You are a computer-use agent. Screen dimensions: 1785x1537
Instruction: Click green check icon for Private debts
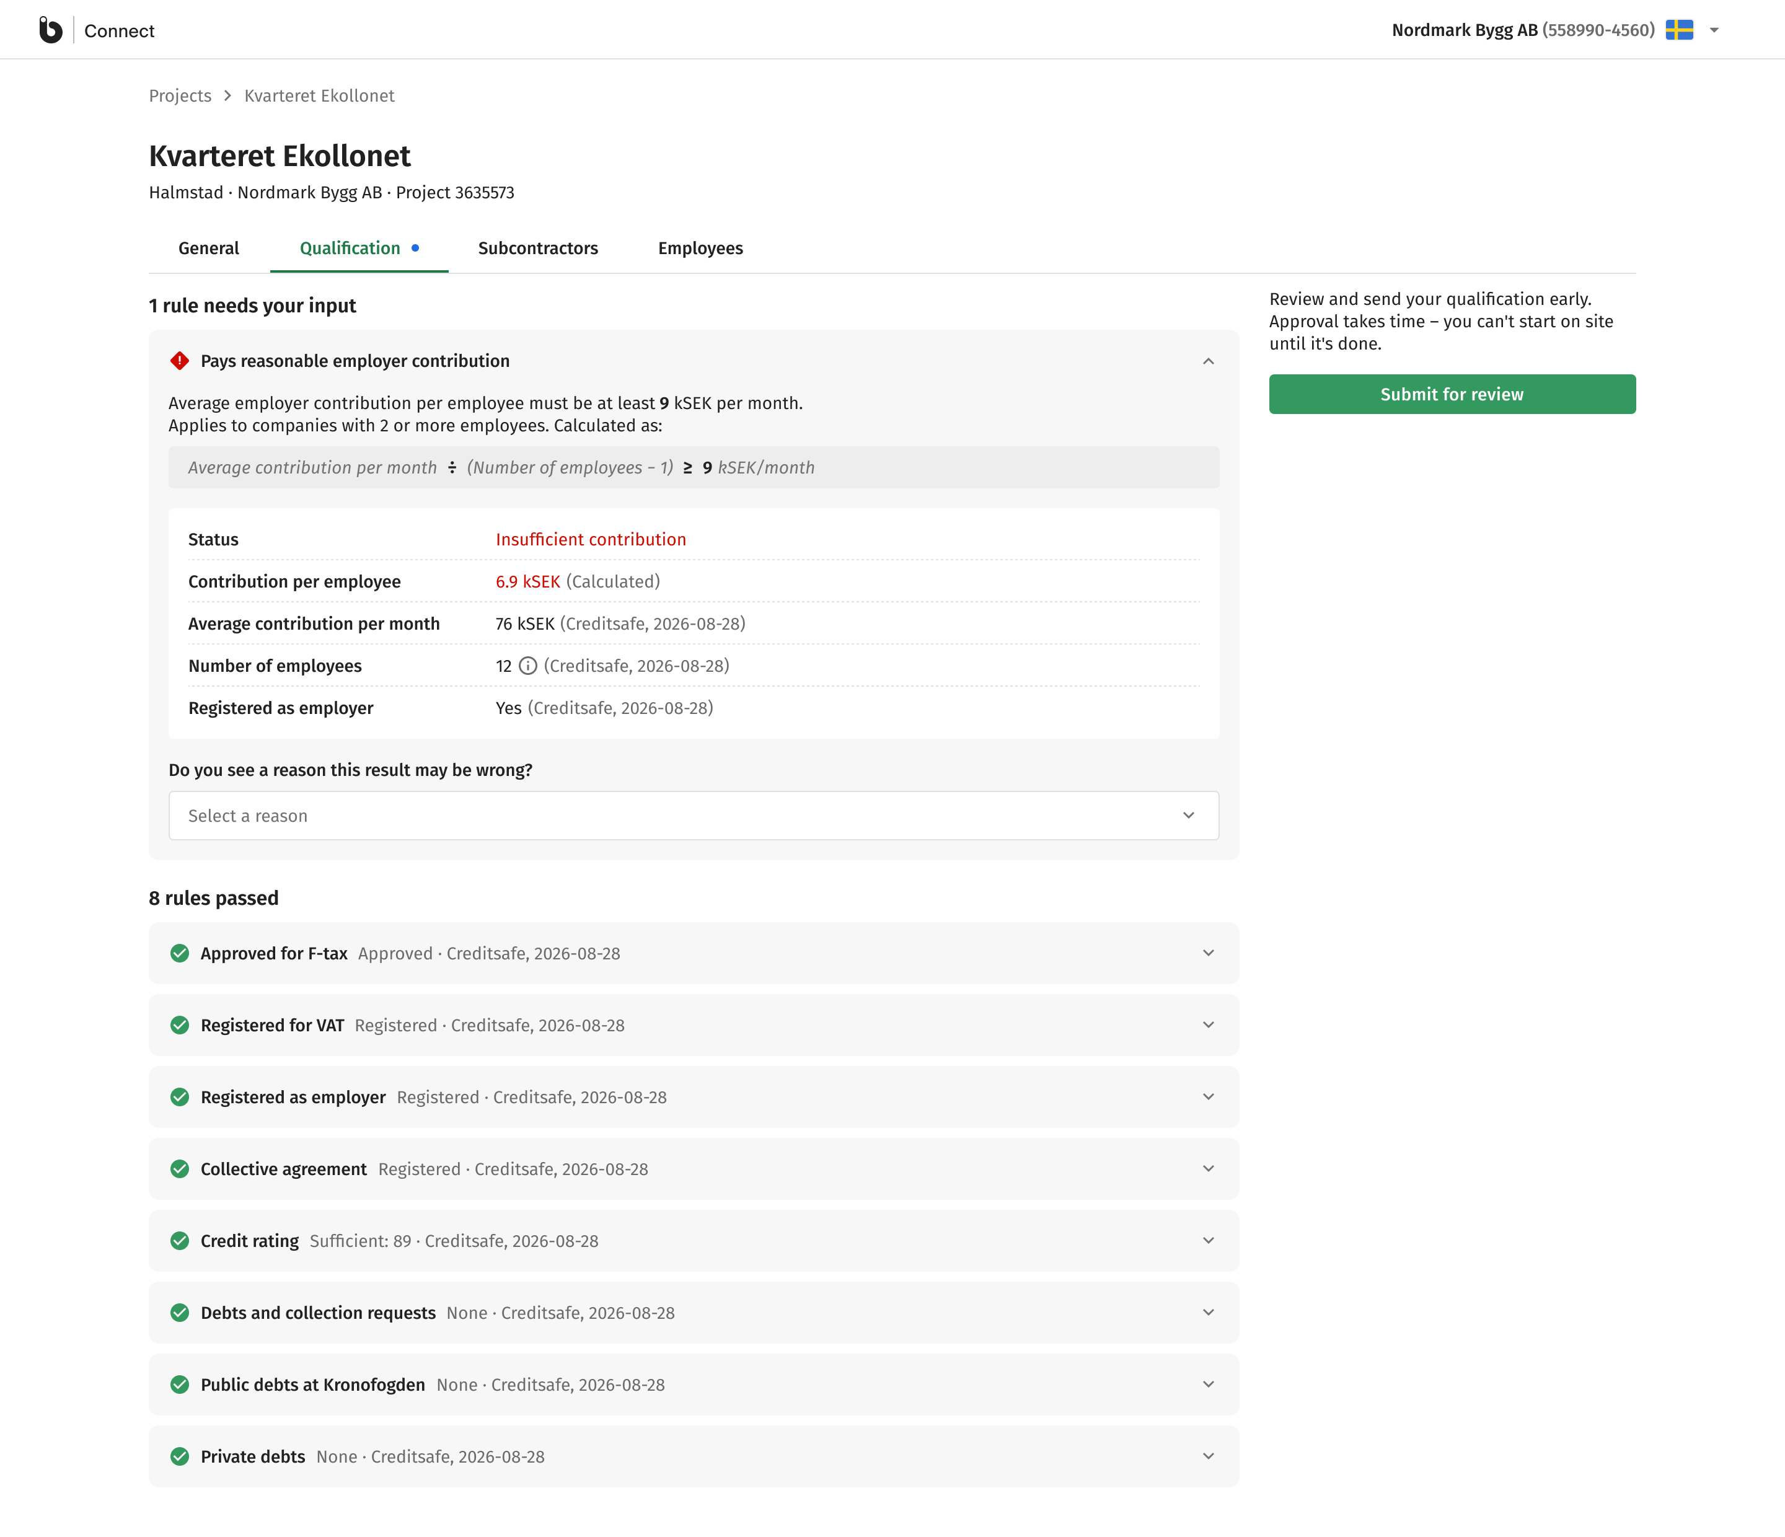(179, 1457)
